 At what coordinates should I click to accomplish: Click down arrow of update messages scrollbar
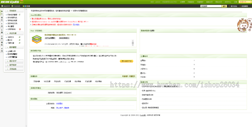pos(133,45)
